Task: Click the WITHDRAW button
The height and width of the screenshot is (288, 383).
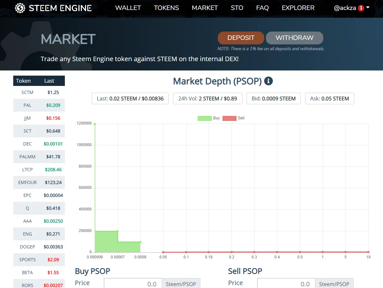Action: tap(295, 38)
